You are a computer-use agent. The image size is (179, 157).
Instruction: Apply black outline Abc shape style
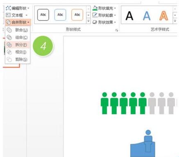(43, 15)
